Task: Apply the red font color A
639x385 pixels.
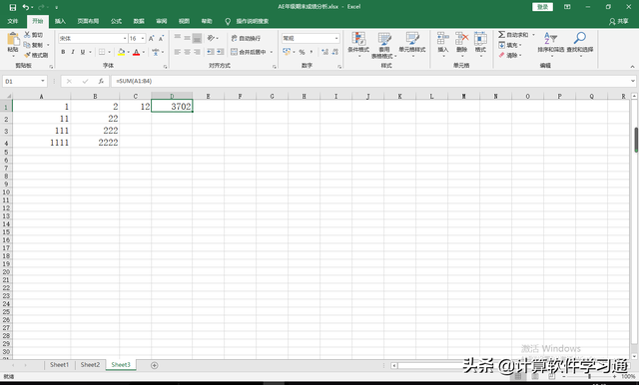Action: [136, 52]
